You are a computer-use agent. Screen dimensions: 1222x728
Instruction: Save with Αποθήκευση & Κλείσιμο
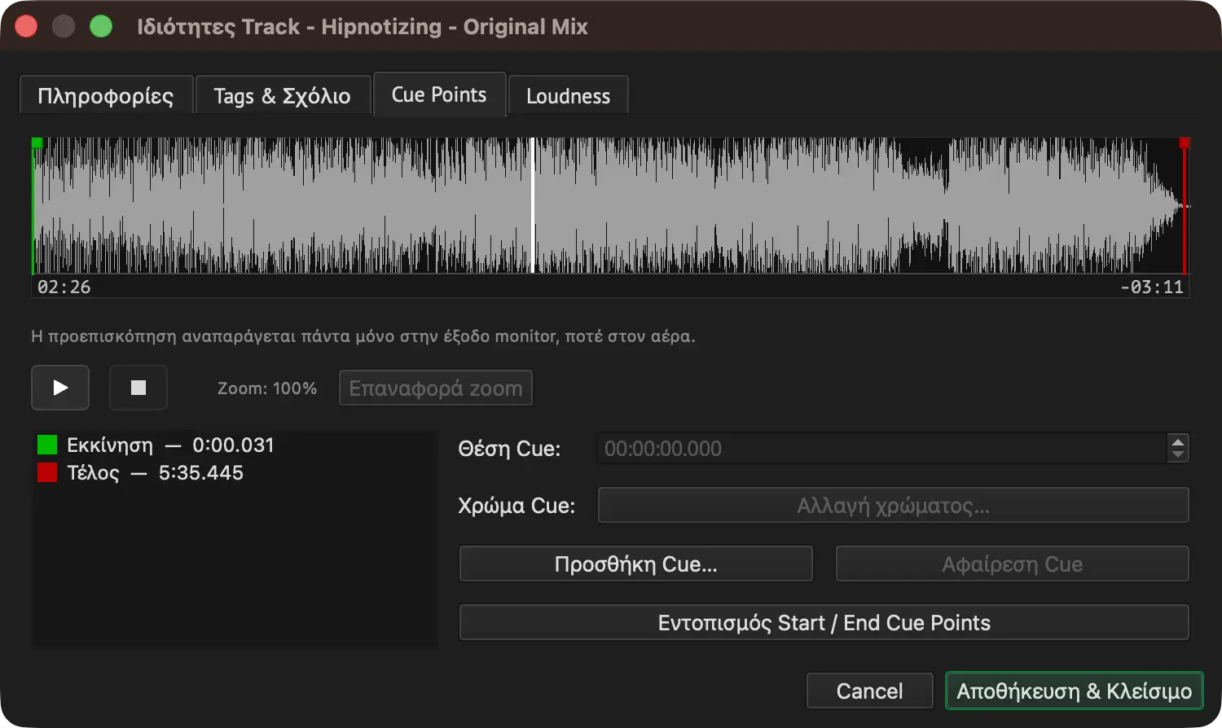point(1075,691)
